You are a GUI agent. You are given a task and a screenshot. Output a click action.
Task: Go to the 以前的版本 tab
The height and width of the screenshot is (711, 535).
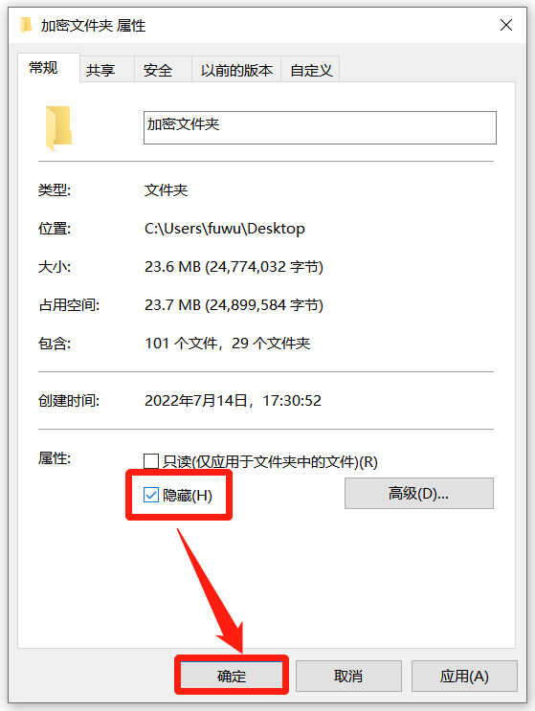pyautogui.click(x=236, y=70)
